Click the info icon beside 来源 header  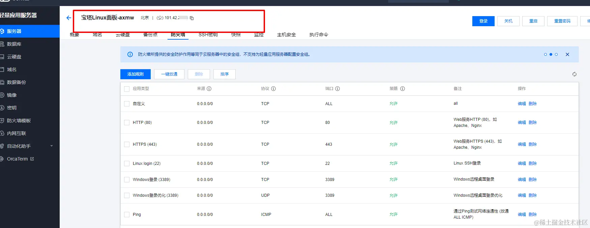(209, 89)
